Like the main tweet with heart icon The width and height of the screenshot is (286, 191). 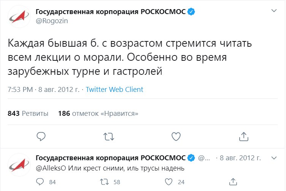[x=176, y=136]
